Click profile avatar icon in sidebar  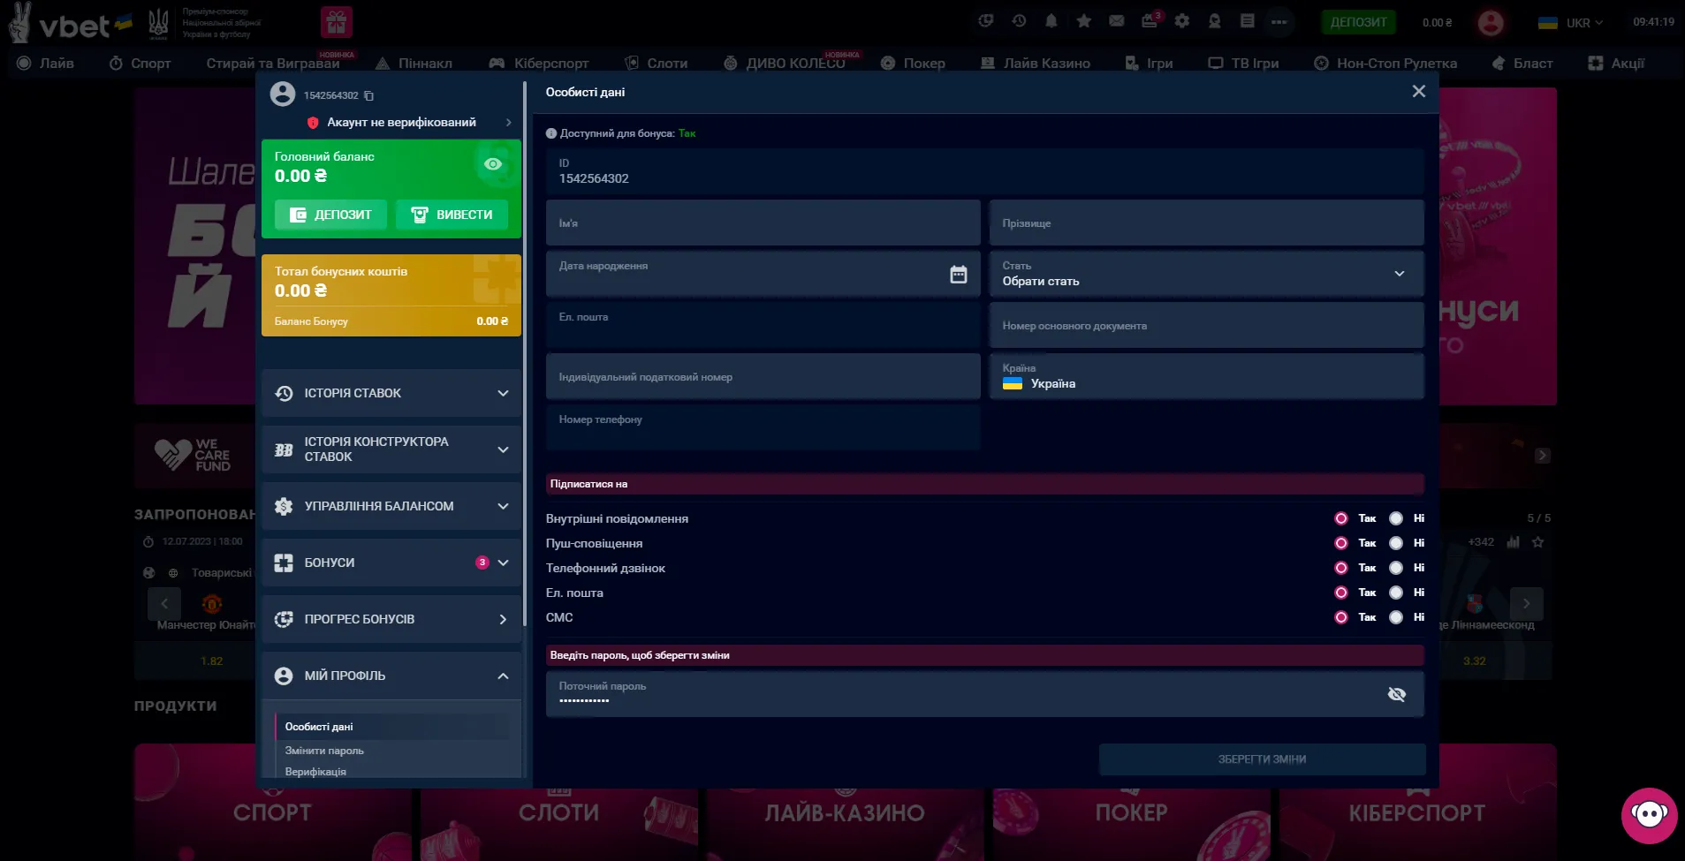(283, 94)
